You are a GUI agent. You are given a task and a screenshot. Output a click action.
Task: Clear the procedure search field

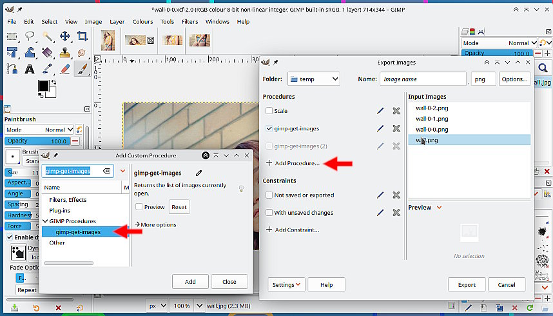click(x=106, y=171)
